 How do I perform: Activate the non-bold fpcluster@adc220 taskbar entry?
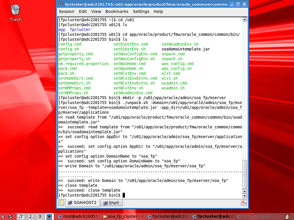coord(169,217)
